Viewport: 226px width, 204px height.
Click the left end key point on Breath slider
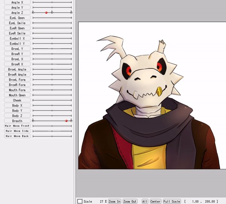coord(33,121)
